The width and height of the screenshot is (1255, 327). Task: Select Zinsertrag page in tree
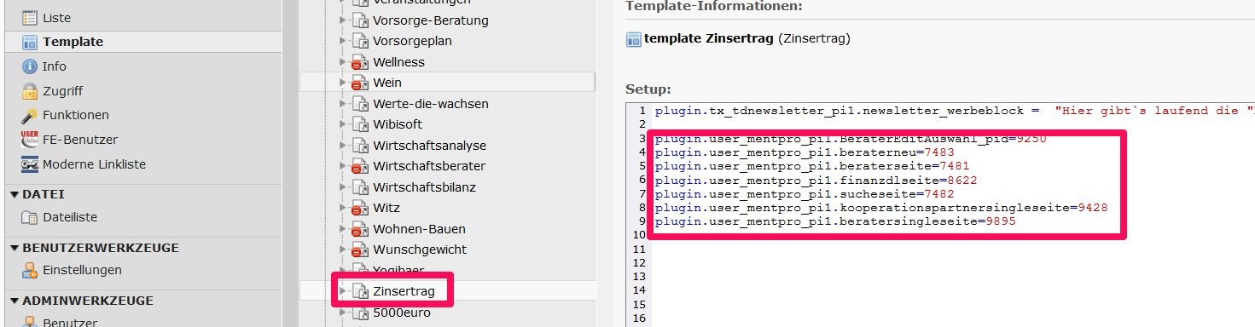click(x=404, y=291)
